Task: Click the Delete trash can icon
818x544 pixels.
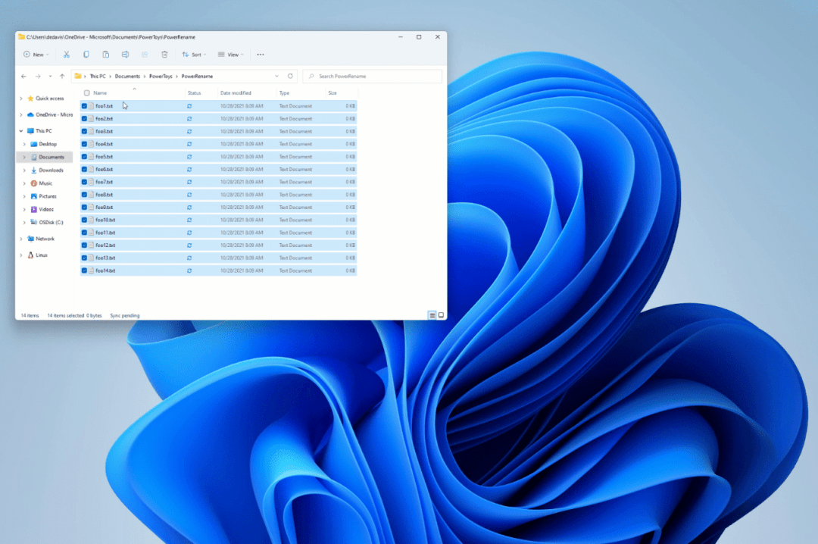Action: pyautogui.click(x=164, y=55)
